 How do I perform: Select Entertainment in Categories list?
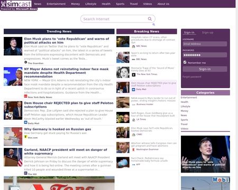pyautogui.click(x=189, y=98)
